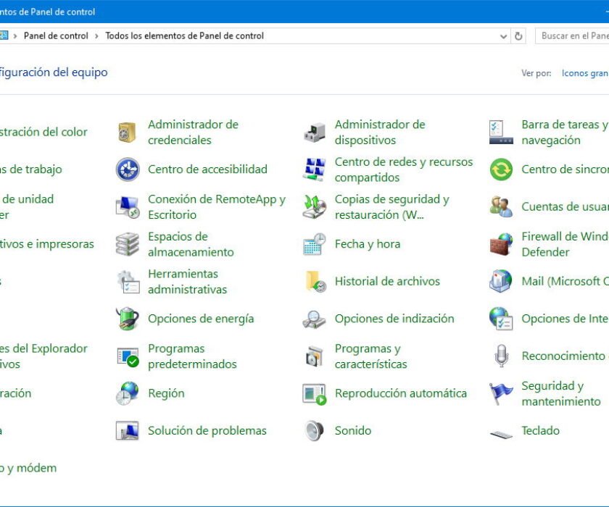Image resolution: width=609 pixels, height=507 pixels.
Task: Open the Teclado keyboard icon
Action: click(x=501, y=435)
